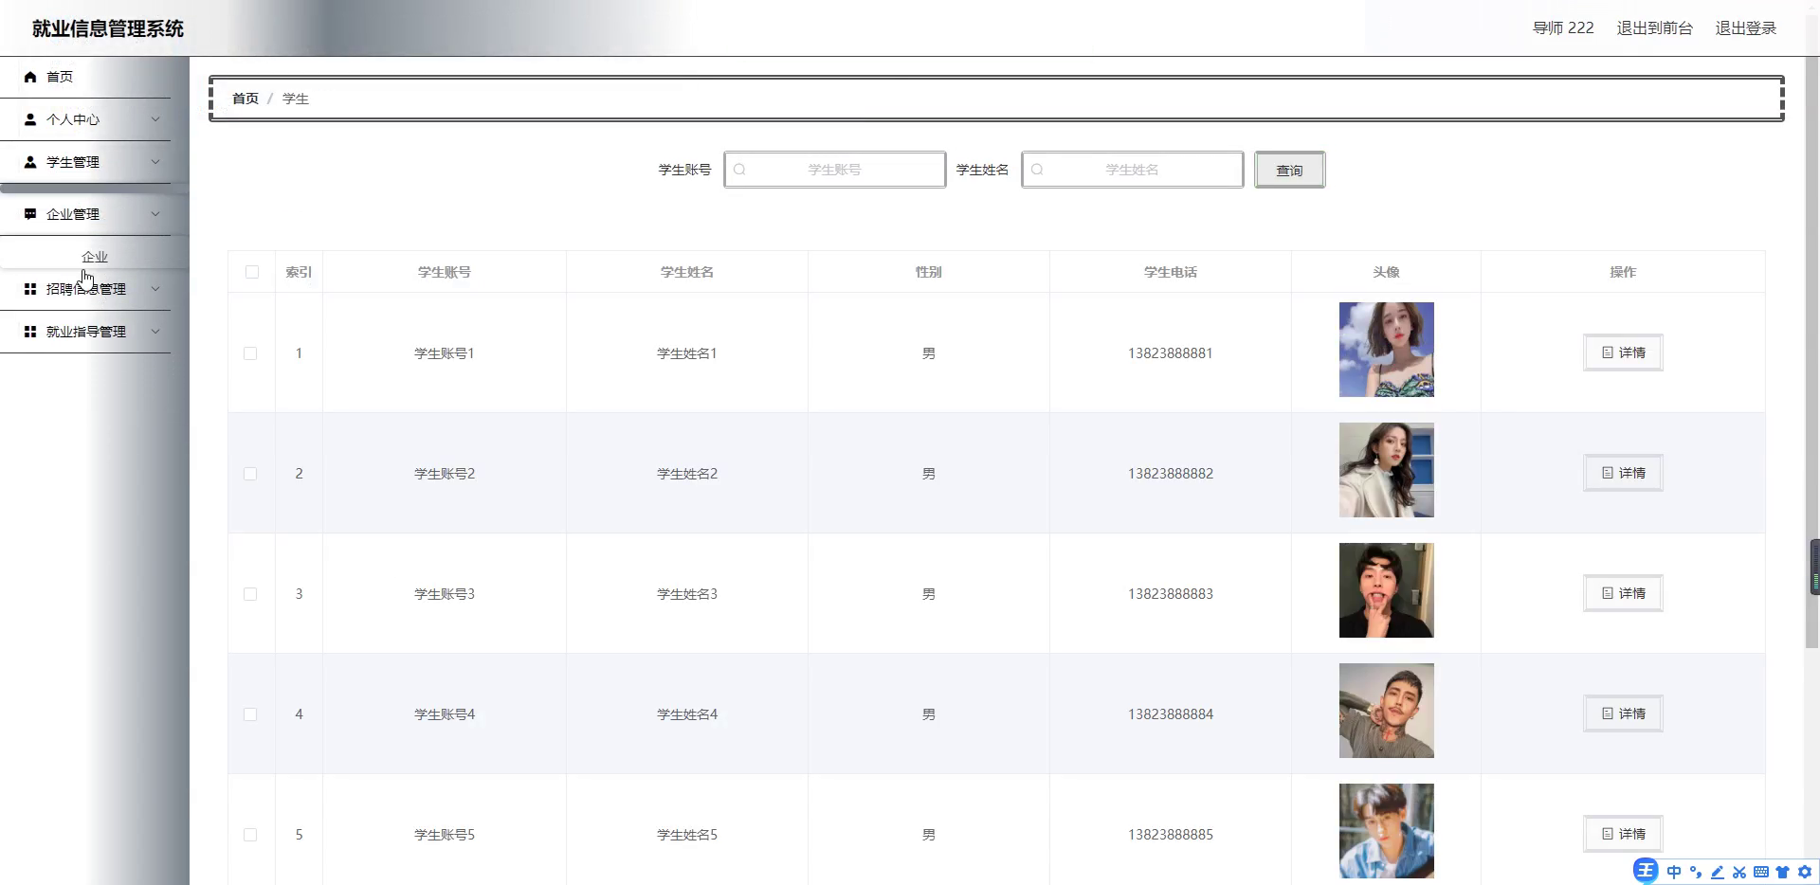Click the chat icon for 企业管理
This screenshot has height=885, width=1820.
click(x=30, y=214)
